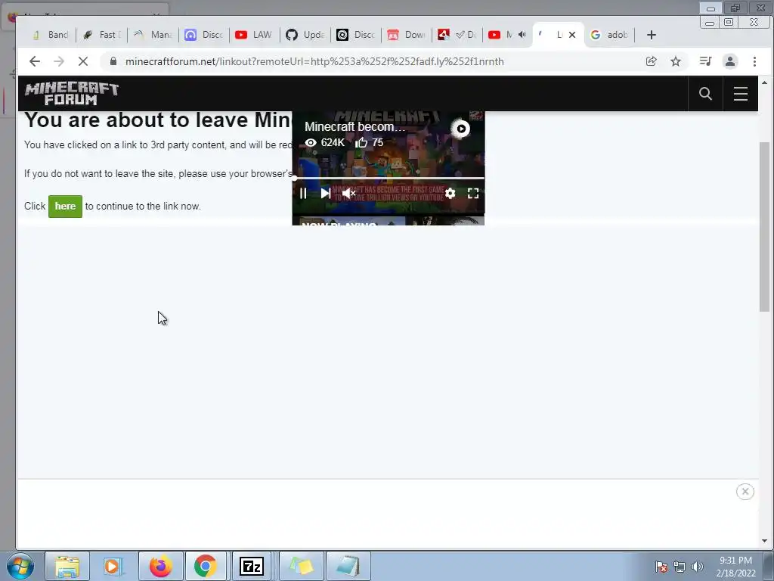Open the video settings gear

click(450, 193)
